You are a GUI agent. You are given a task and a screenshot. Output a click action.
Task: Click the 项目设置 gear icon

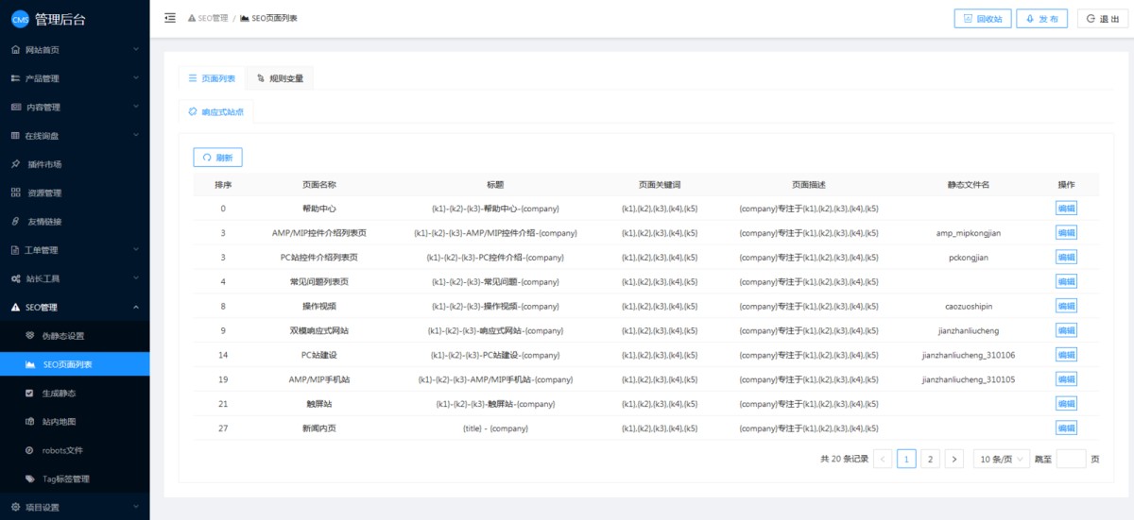(15, 507)
